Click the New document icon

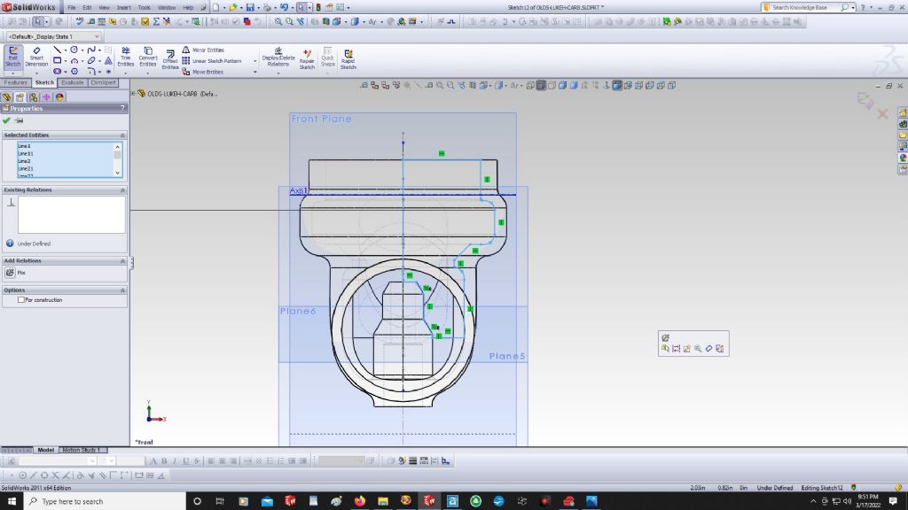click(215, 7)
